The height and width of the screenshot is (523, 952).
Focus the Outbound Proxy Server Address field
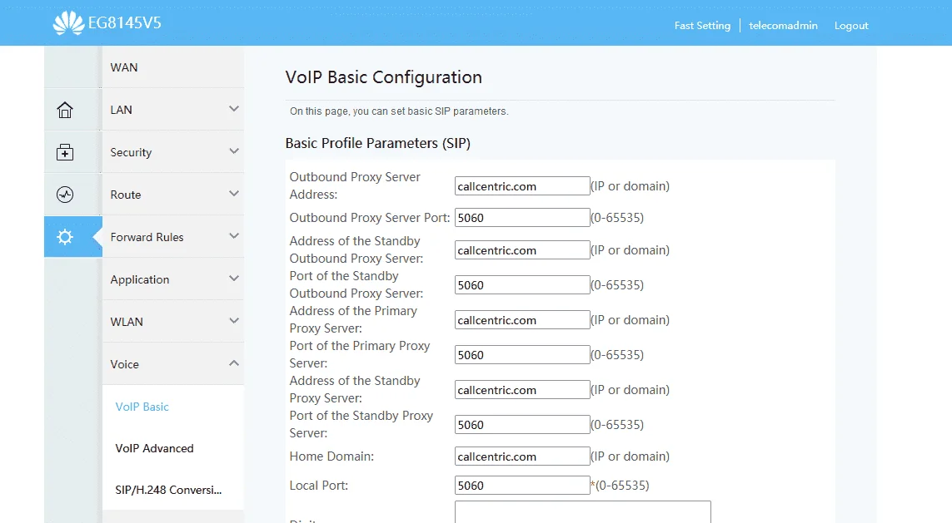(x=522, y=186)
